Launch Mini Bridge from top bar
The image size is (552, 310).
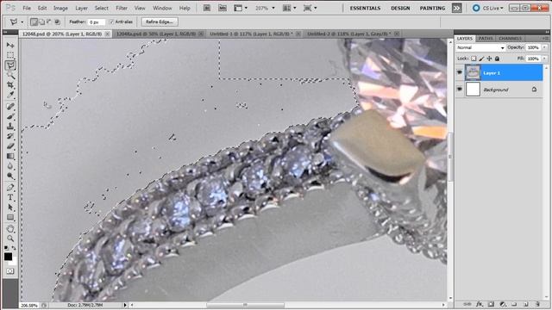tap(223, 8)
